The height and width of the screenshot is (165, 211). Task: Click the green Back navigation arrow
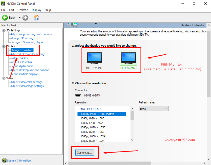(x=5, y=18)
